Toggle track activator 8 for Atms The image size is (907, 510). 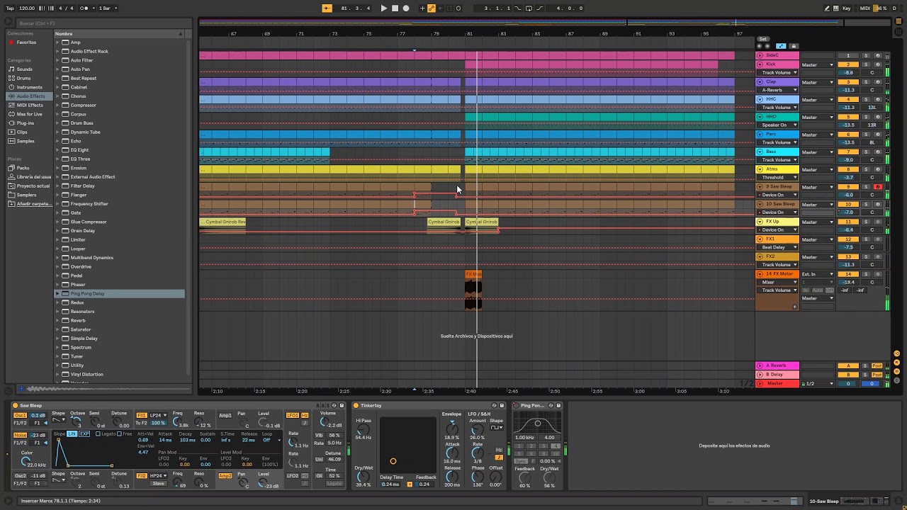848,169
